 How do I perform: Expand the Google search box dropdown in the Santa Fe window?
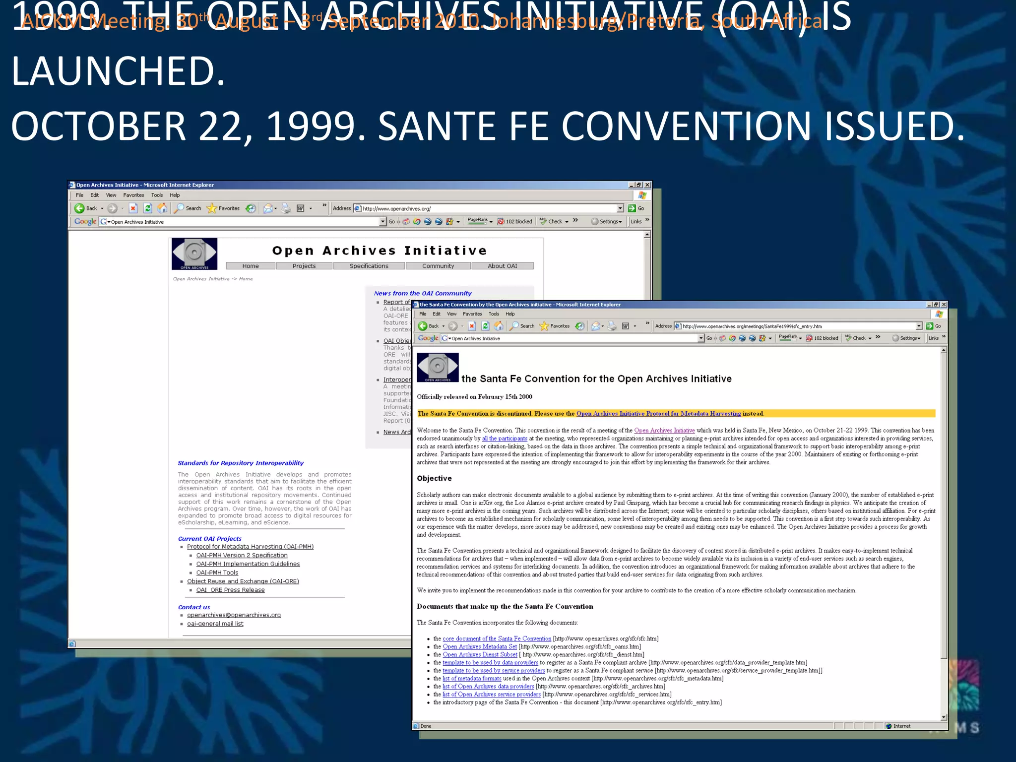click(x=701, y=338)
